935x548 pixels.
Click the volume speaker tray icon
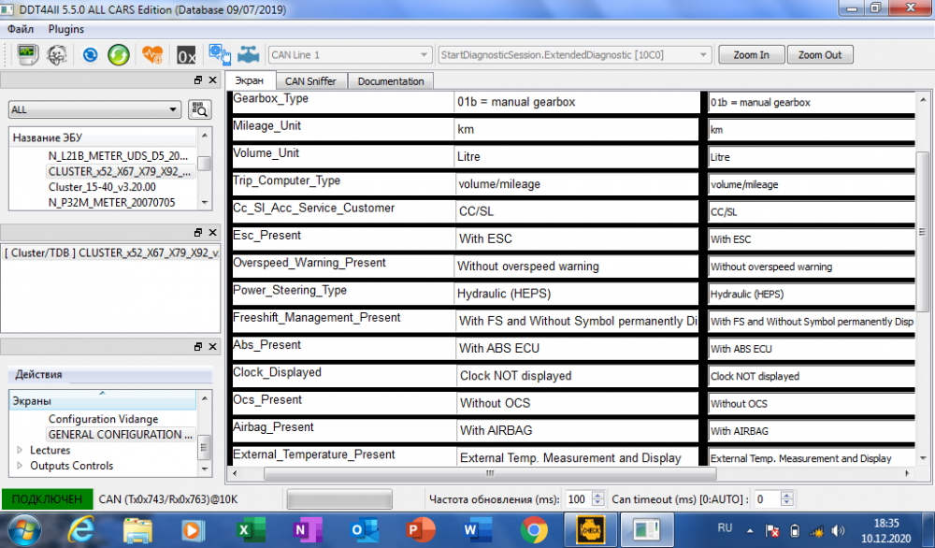point(838,530)
